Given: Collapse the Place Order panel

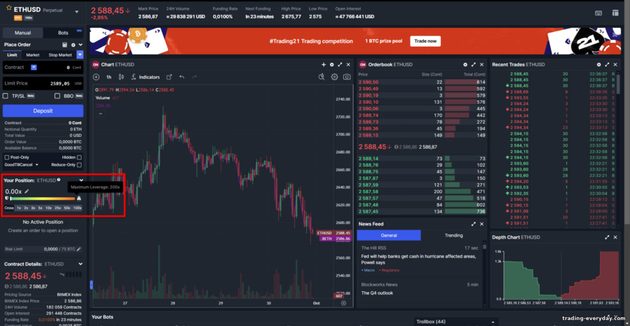Looking at the screenshot, I should (x=80, y=45).
